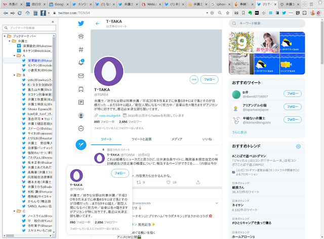Open Twitter Bookmarks icon in nav
Image resolution: width=324 pixels, height=239 pixels.
coord(81,89)
